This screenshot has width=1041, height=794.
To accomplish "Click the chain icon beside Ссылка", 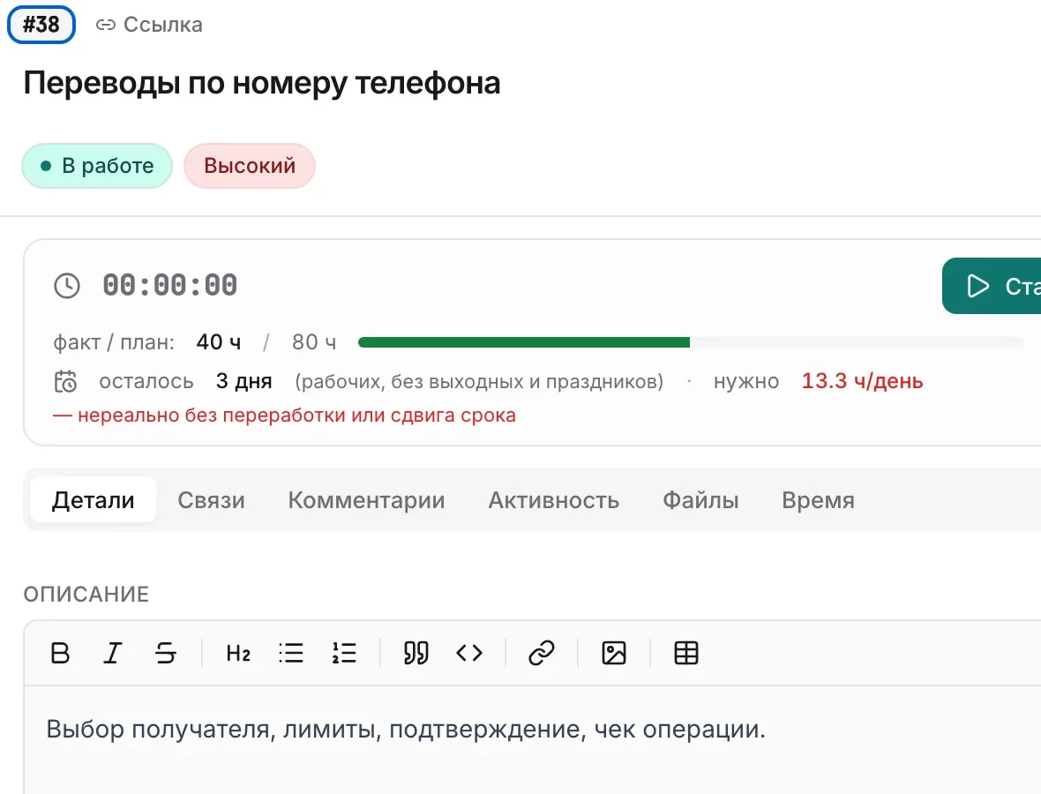I will [106, 26].
